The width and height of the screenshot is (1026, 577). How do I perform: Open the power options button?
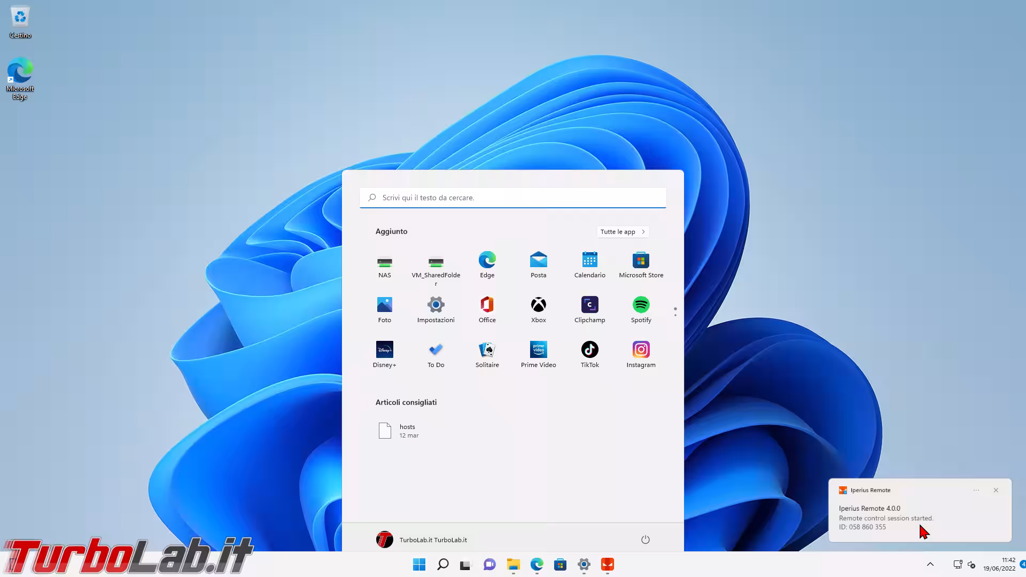tap(645, 540)
